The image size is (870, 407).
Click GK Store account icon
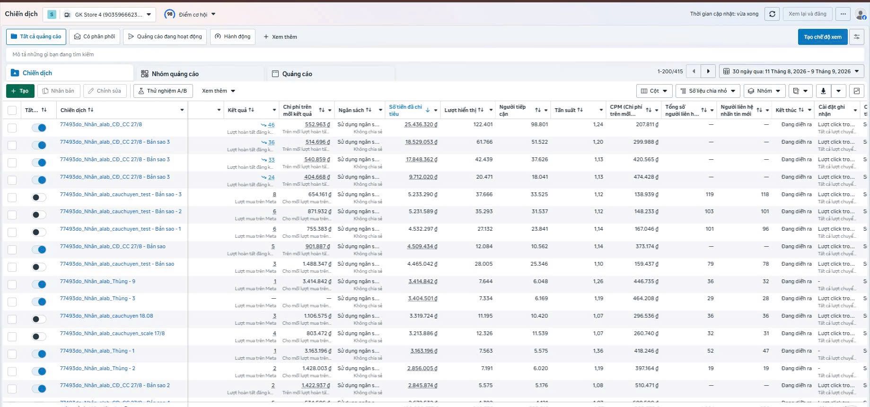point(52,15)
